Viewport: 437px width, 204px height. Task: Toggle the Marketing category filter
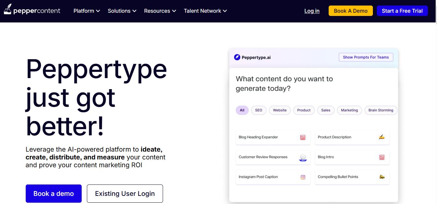(349, 110)
